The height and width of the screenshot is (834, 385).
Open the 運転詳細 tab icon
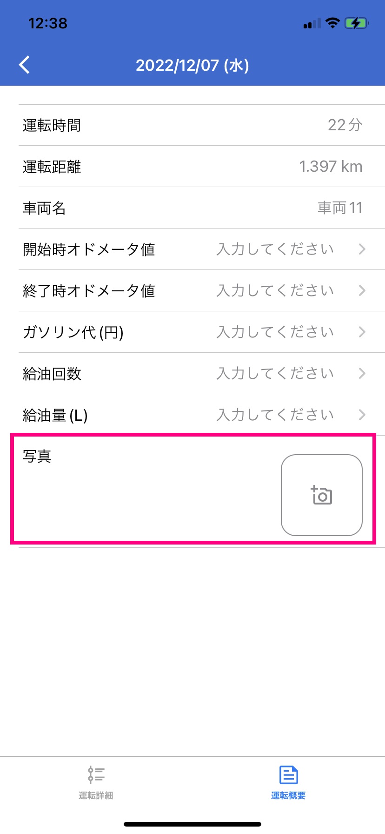(x=96, y=775)
